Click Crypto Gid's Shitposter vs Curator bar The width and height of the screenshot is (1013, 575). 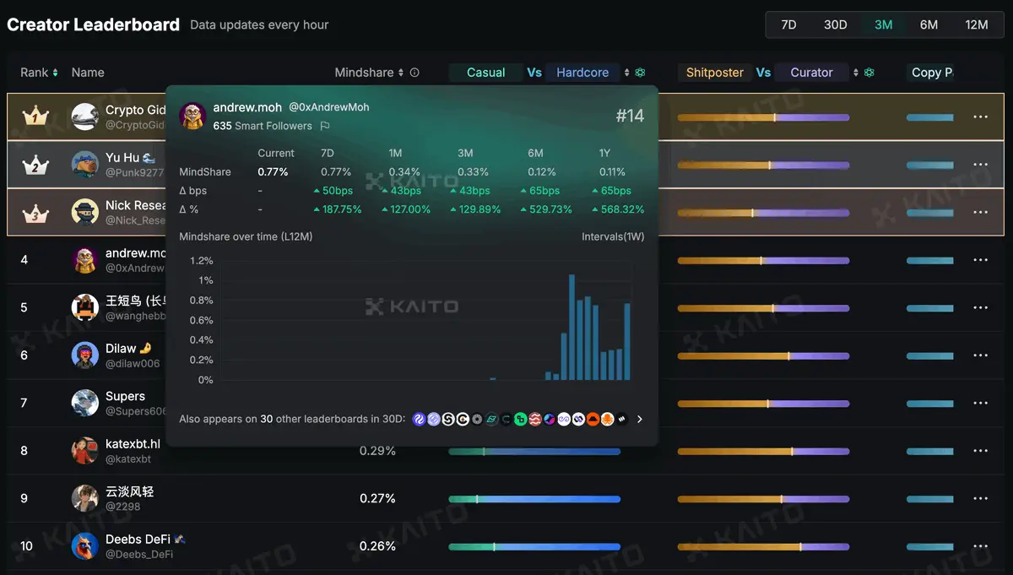pos(763,117)
